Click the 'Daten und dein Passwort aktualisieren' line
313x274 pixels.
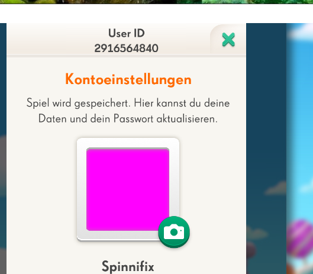tap(128, 118)
